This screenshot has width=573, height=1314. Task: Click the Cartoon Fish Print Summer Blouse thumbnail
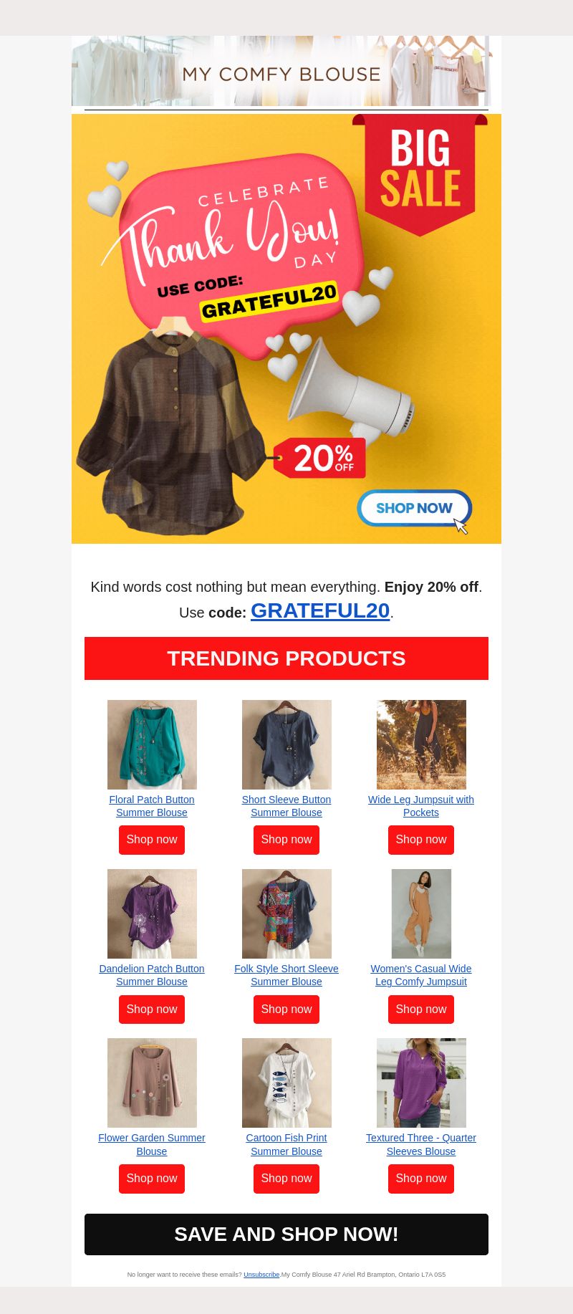(286, 1083)
